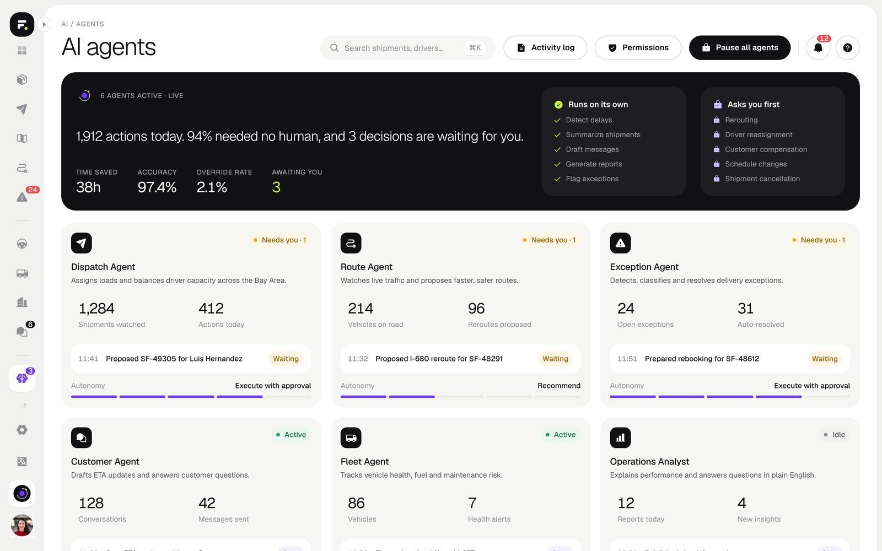Open the dashboard grid icon in sidebar

(x=22, y=50)
